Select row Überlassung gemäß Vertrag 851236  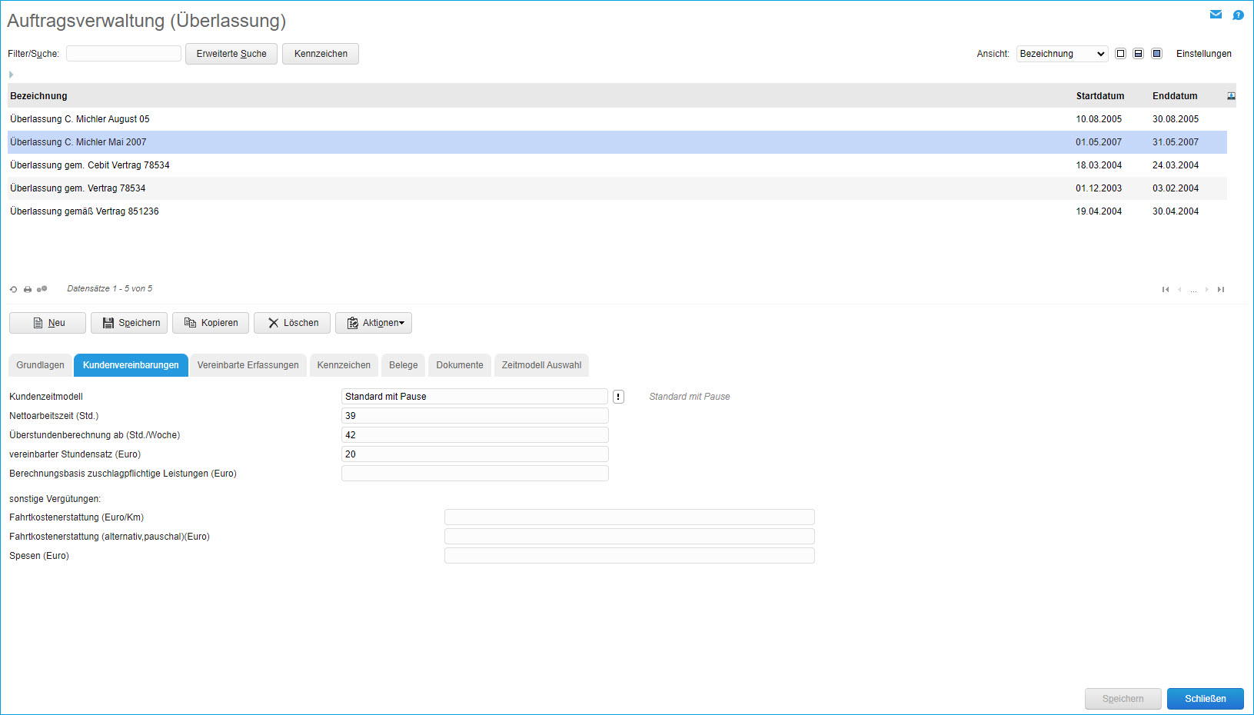pos(85,211)
